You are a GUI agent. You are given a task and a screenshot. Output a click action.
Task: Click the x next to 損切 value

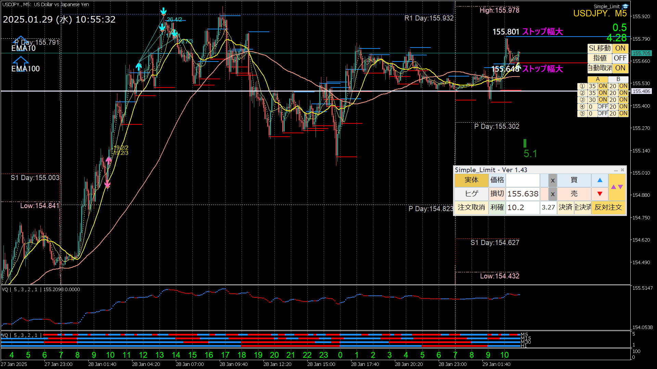pos(553,194)
